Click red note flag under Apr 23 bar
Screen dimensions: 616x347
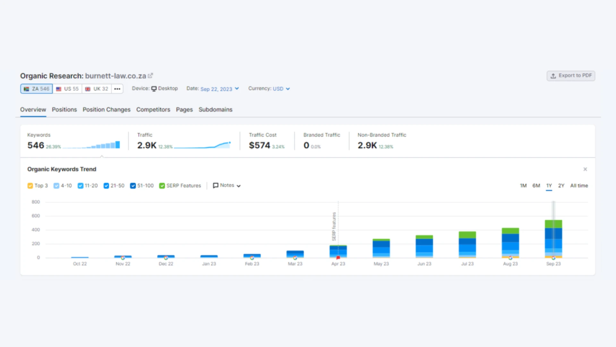coord(338,258)
